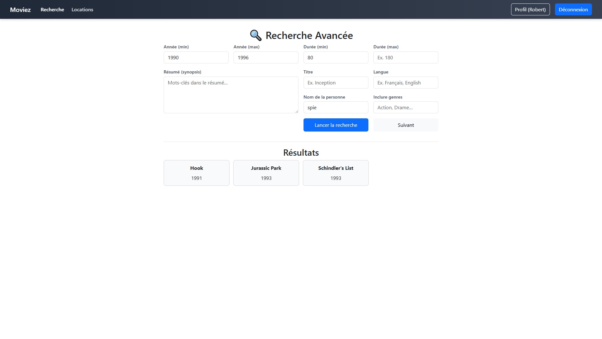Open the Recherche navigation tab
This screenshot has width=602, height=339.
pos(52,10)
